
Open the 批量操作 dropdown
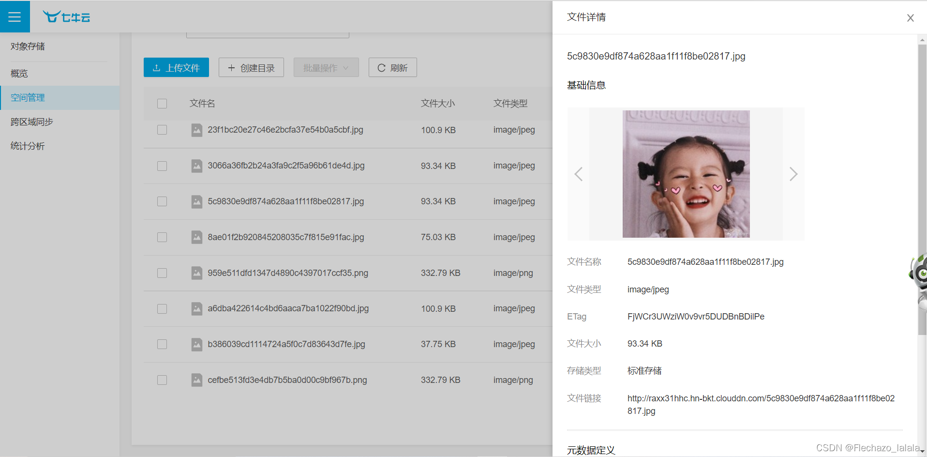click(326, 67)
